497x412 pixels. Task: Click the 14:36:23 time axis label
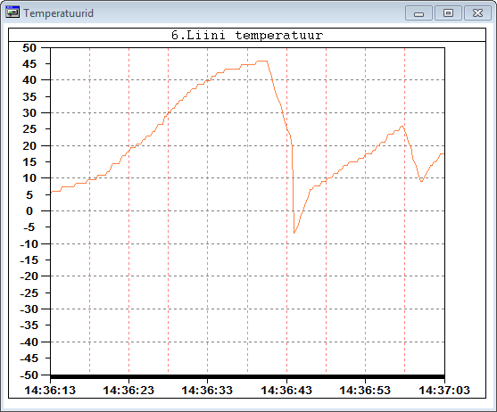pos(128,390)
